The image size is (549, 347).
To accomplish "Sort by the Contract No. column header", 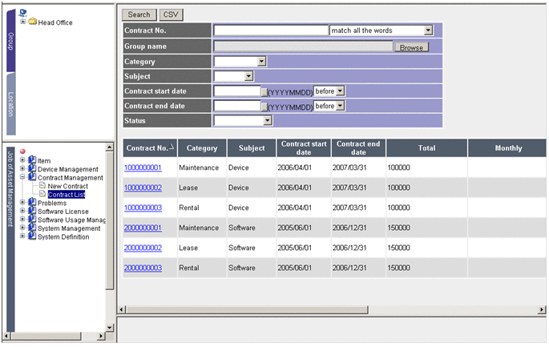I will (x=147, y=148).
